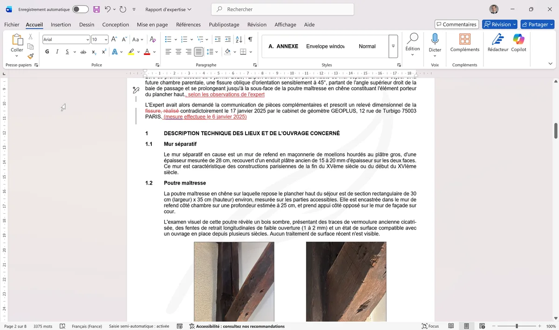The height and width of the screenshot is (330, 559).
Task: Open the Dicter voice dictation tool
Action: [x=435, y=45]
